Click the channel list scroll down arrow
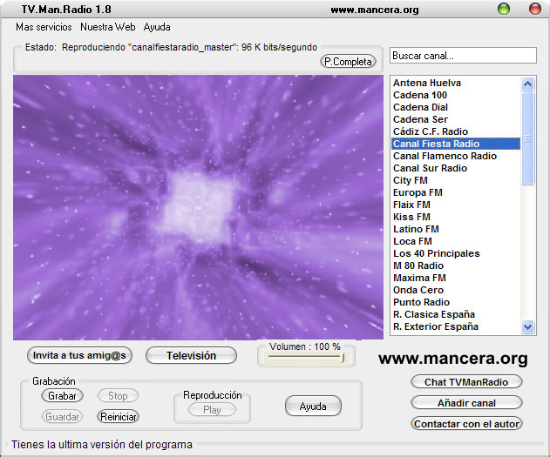550x457 pixels. click(527, 326)
